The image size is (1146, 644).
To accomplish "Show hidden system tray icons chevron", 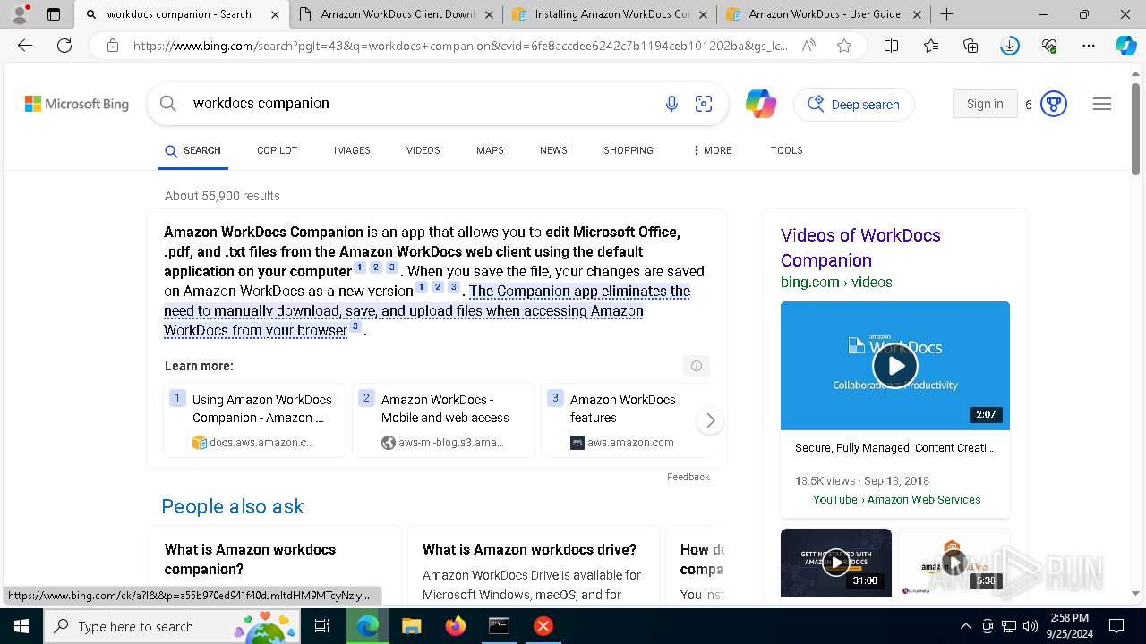I will click(965, 626).
